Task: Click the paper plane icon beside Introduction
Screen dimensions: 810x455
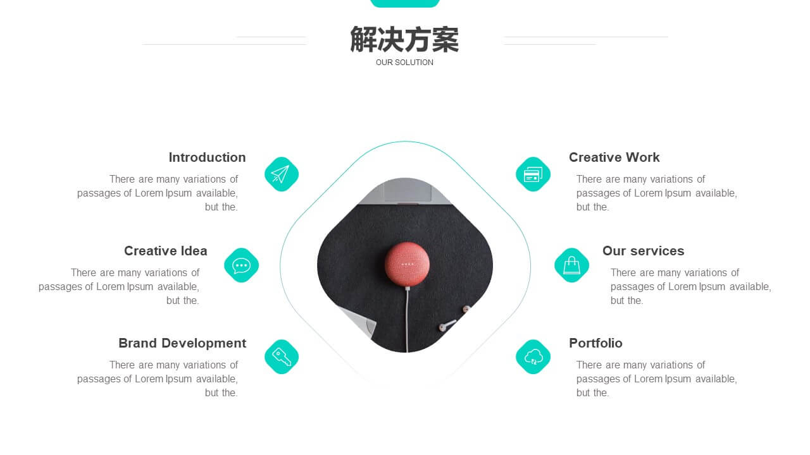Action: point(282,174)
